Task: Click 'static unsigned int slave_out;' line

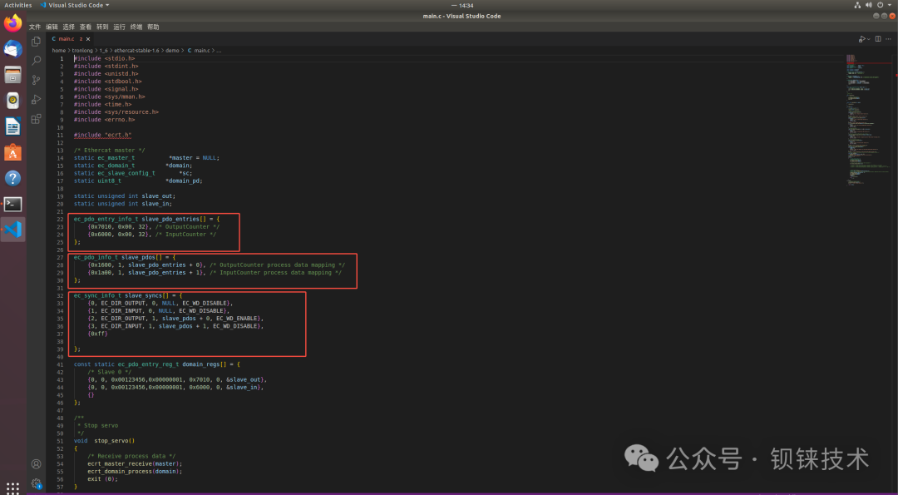Action: 125,196
